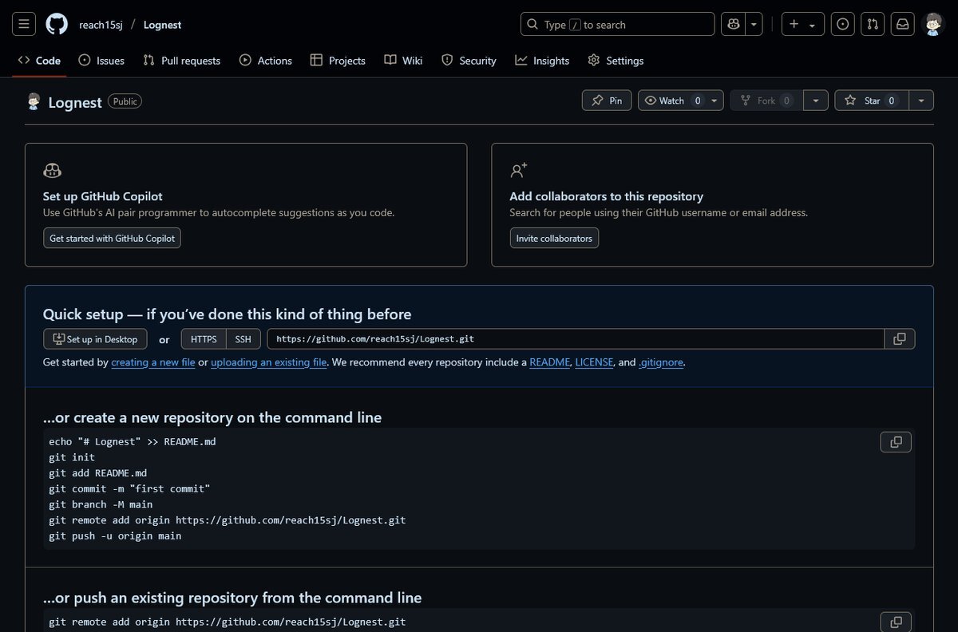958x632 pixels.
Task: Click the owner avatar beside Lognest title
Action: pos(34,101)
